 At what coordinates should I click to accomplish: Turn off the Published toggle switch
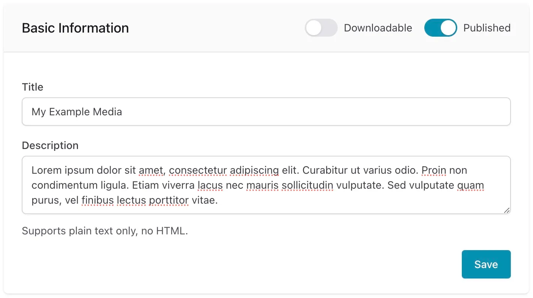440,28
